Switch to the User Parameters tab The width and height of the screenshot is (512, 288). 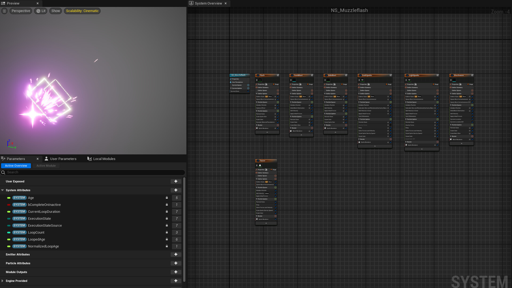pos(63,159)
